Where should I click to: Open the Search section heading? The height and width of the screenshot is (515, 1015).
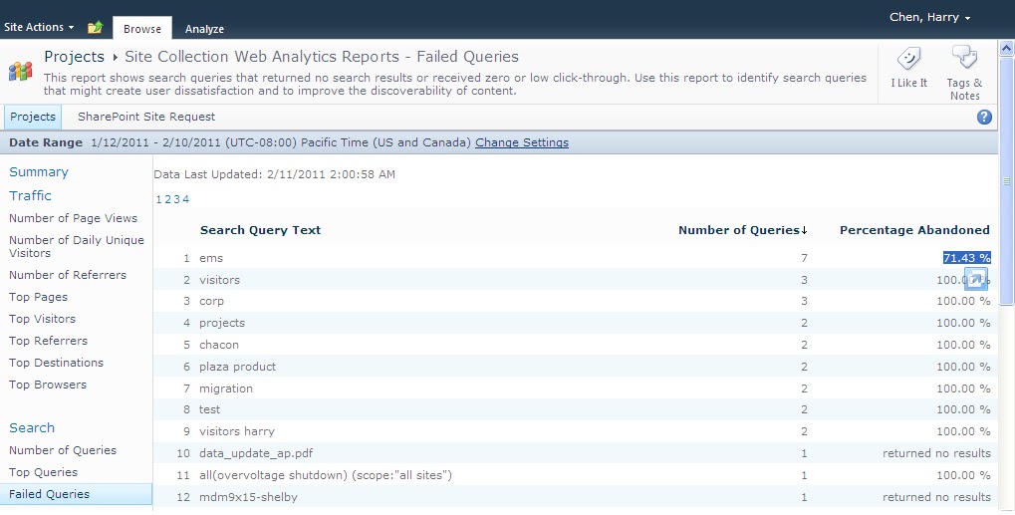pos(32,427)
